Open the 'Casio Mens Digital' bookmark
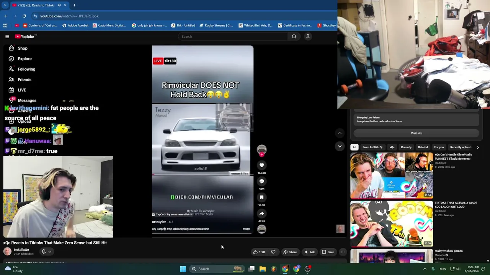 coord(109,26)
